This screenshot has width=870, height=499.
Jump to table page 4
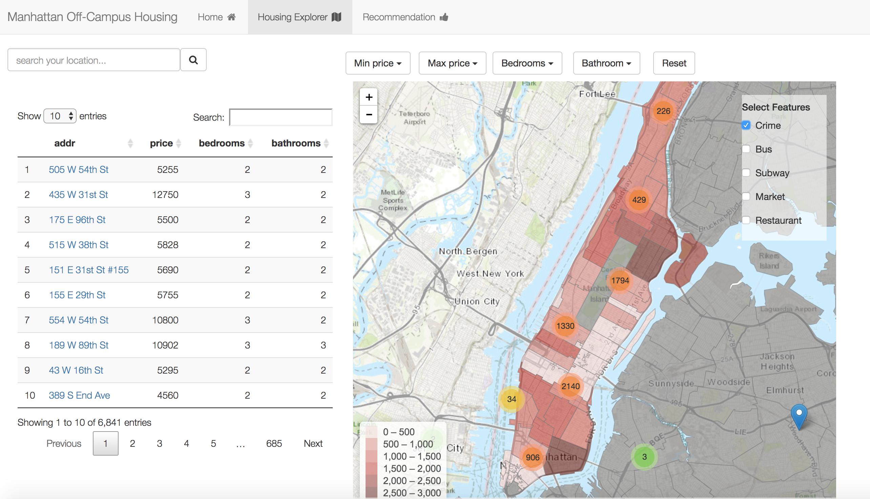(186, 443)
